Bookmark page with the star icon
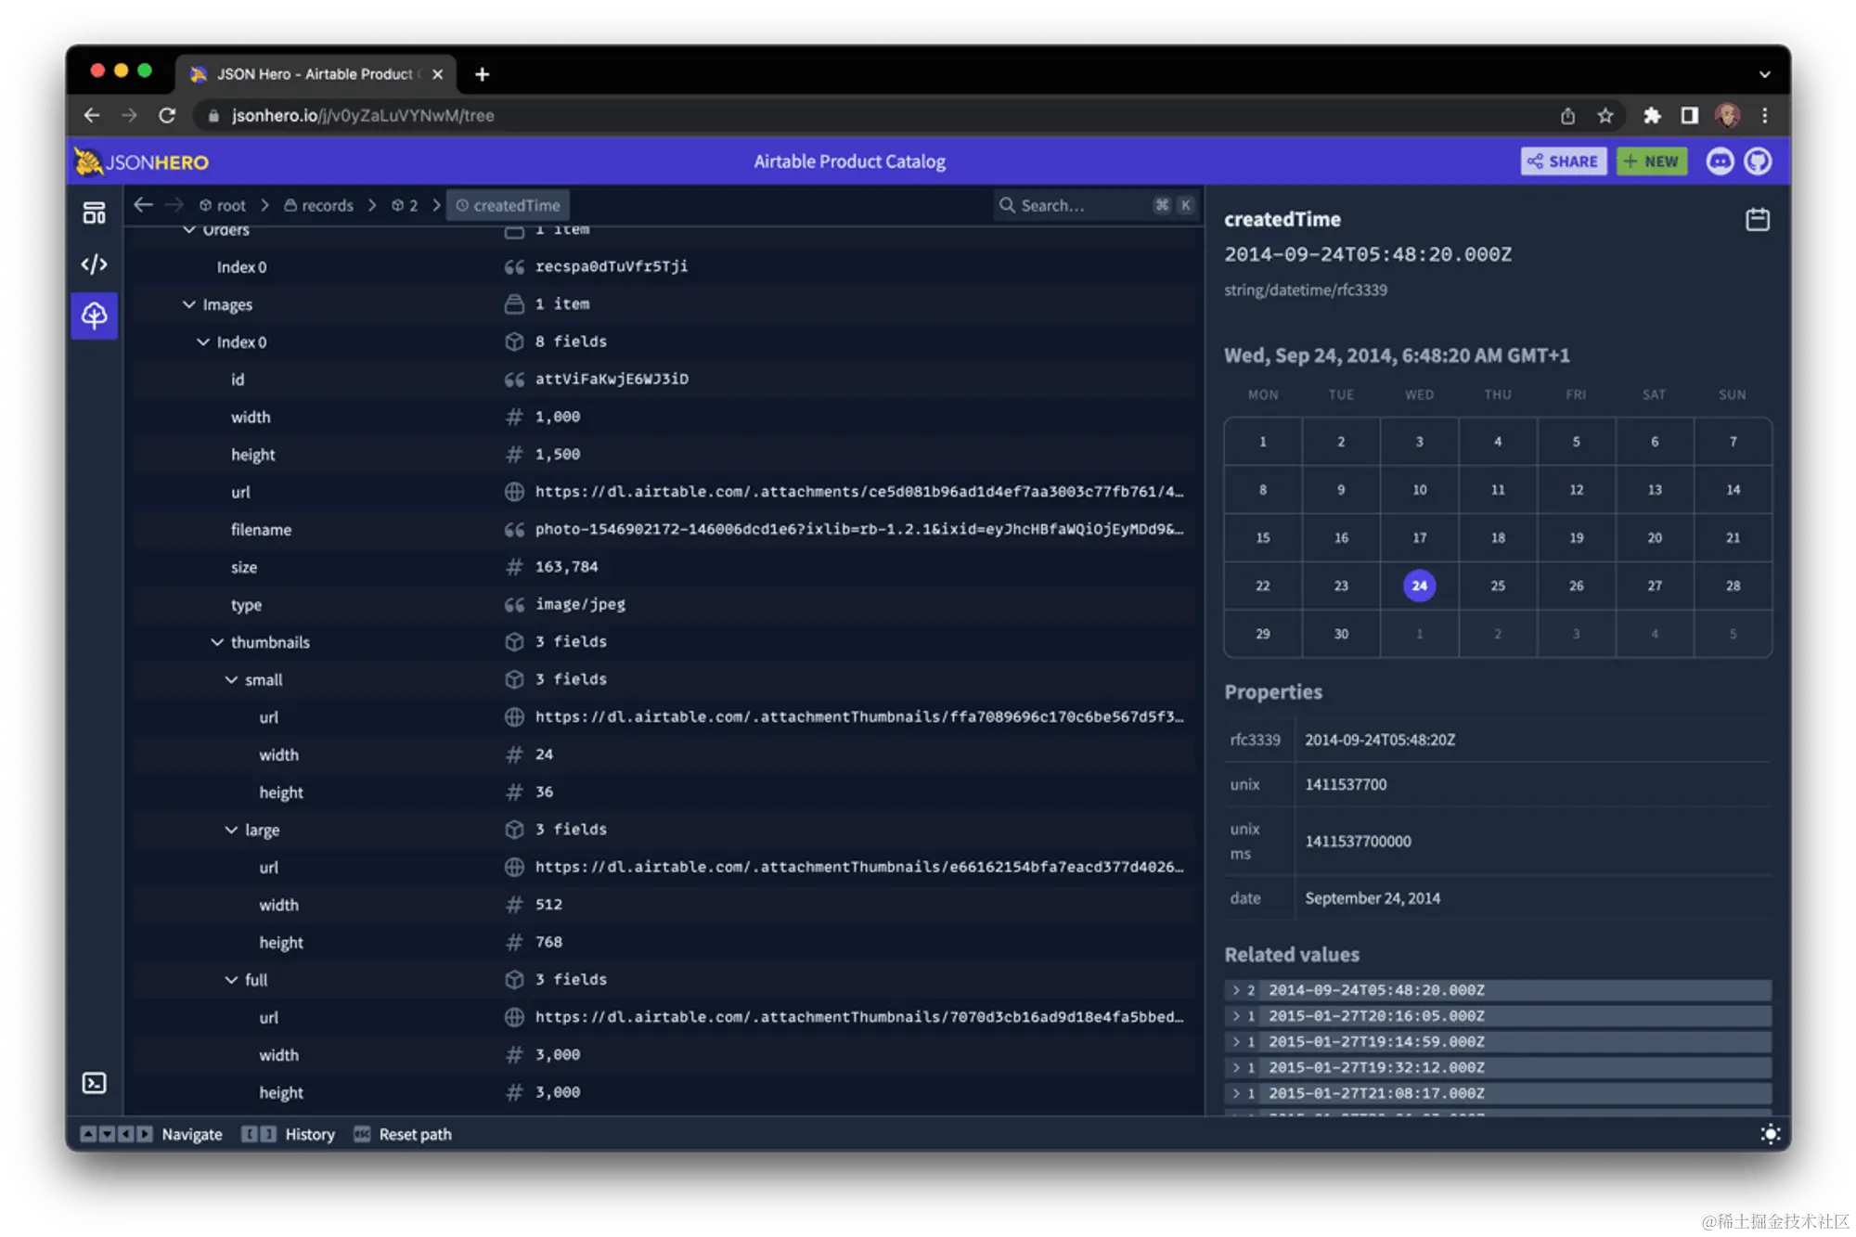The image size is (1856, 1237). tap(1605, 116)
